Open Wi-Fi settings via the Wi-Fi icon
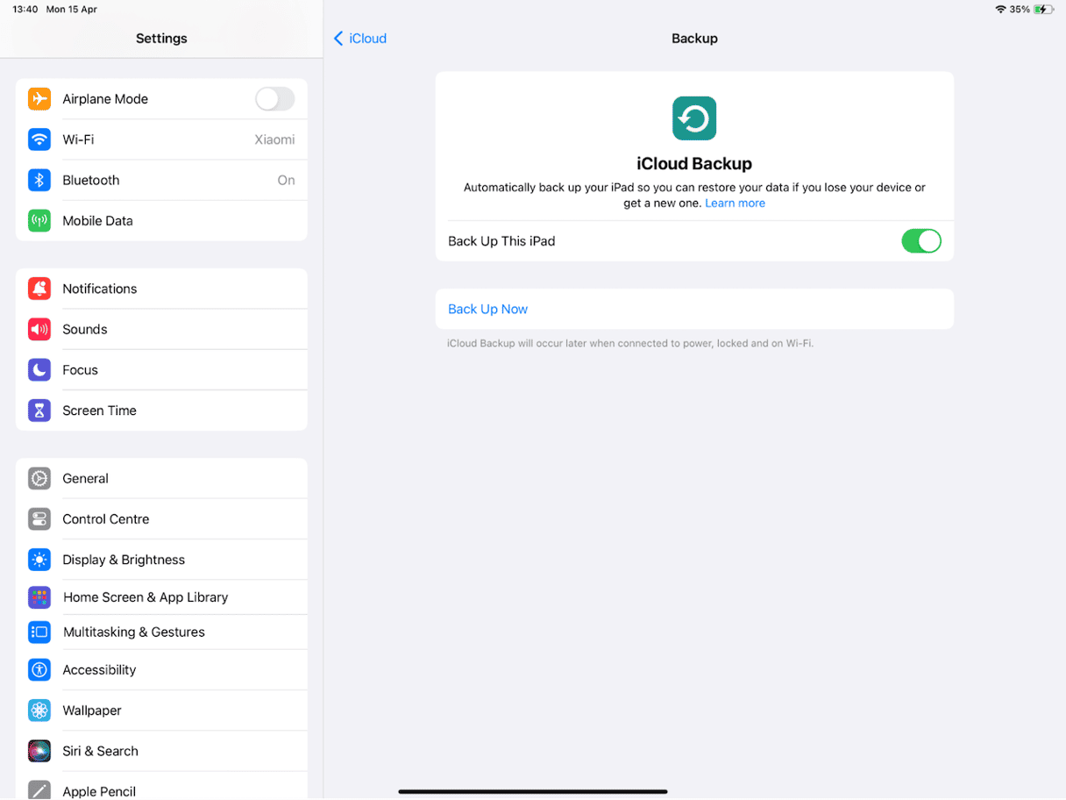The image size is (1066, 800). tap(39, 139)
